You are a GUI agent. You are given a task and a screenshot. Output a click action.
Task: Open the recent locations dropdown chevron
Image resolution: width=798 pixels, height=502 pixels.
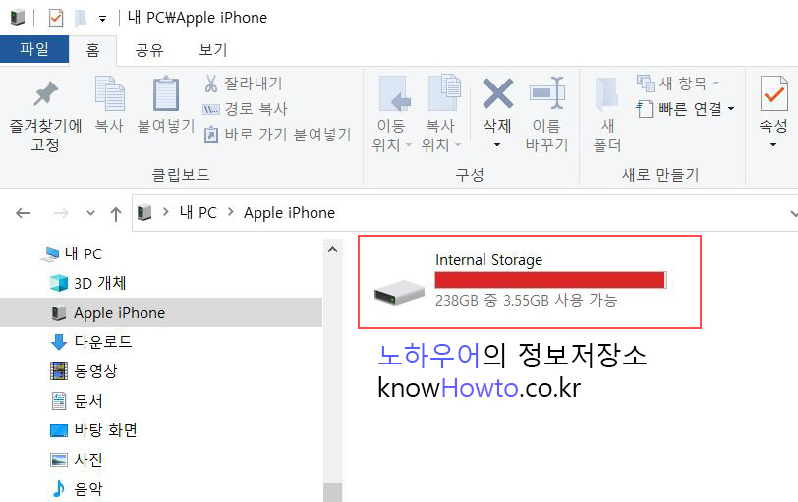(x=90, y=213)
